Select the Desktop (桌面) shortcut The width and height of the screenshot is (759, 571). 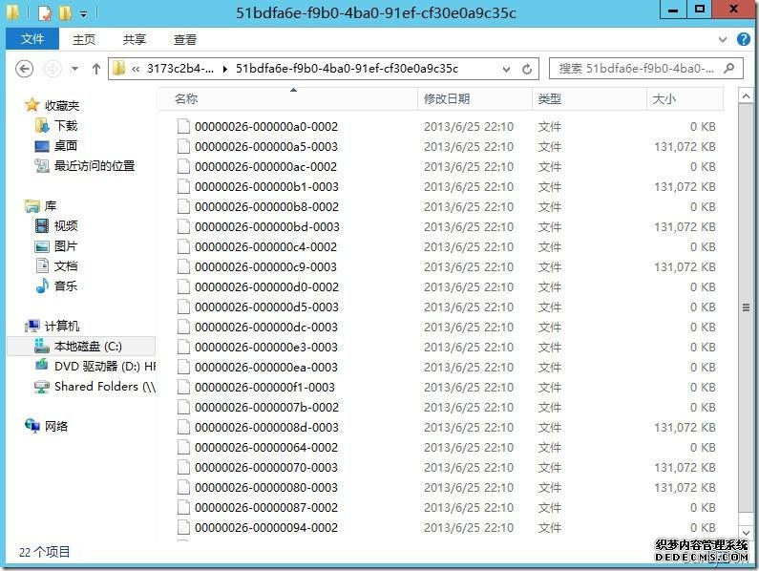point(65,146)
